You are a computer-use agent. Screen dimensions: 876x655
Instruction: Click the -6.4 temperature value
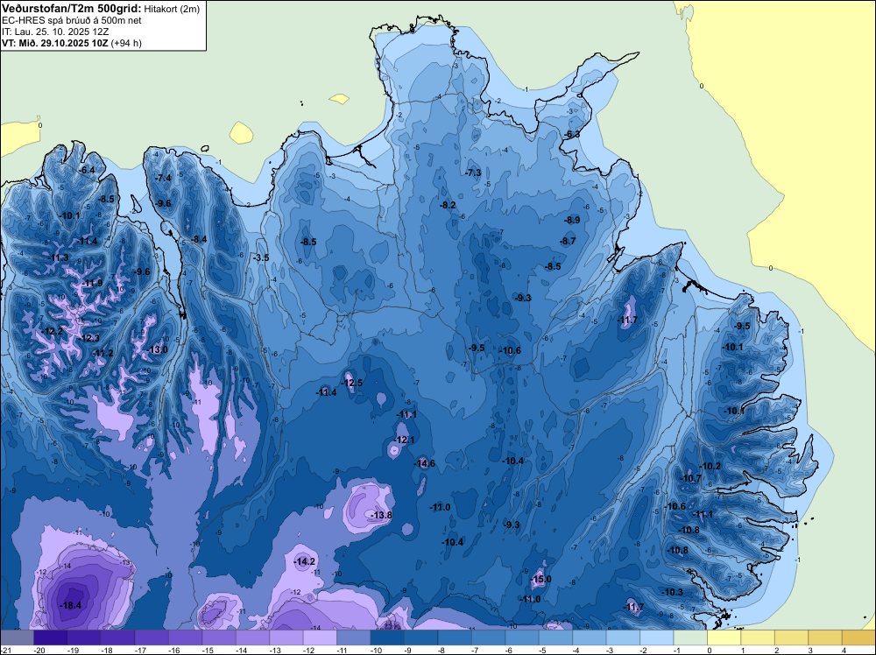click(x=87, y=170)
